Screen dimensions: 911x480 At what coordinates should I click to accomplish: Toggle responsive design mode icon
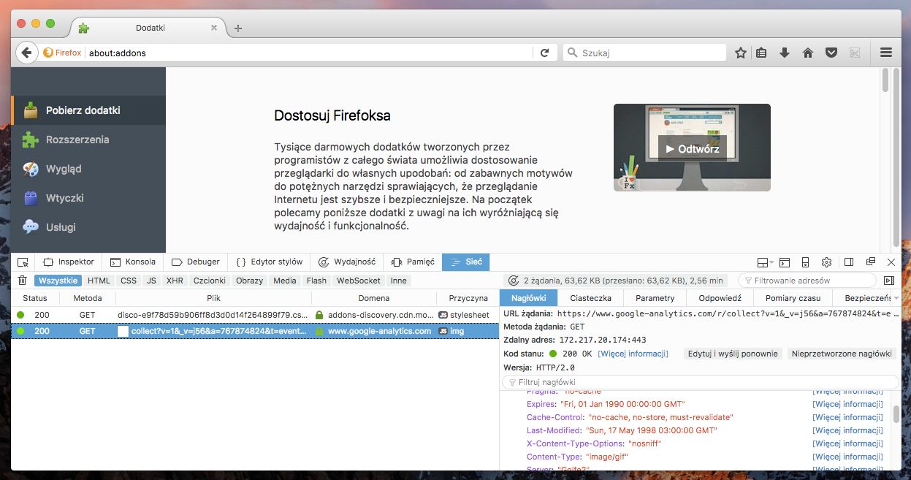click(805, 262)
